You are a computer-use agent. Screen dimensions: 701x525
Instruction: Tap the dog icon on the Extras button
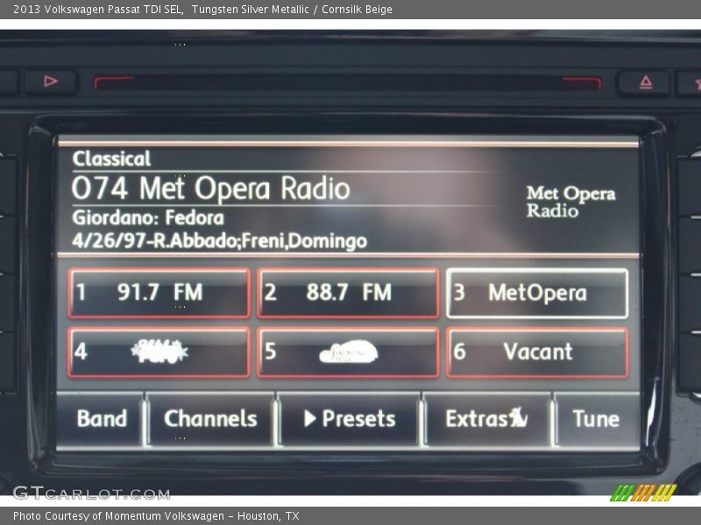519,419
